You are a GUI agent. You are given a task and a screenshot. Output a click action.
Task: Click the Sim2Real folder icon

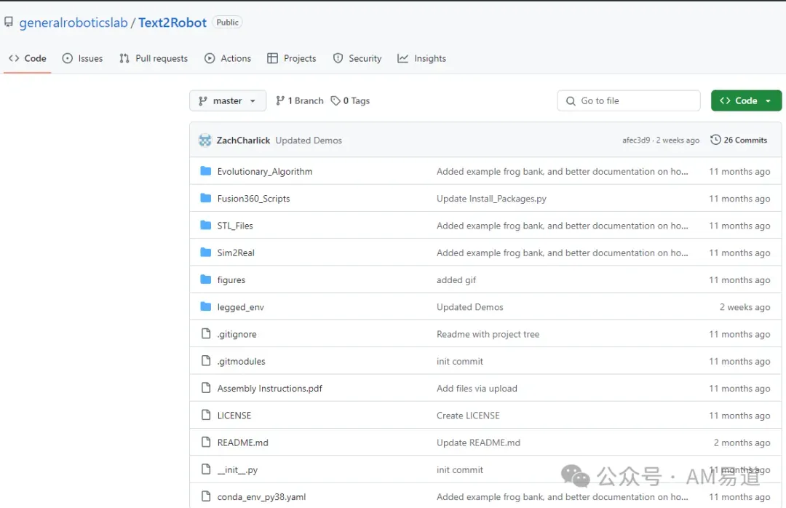205,253
